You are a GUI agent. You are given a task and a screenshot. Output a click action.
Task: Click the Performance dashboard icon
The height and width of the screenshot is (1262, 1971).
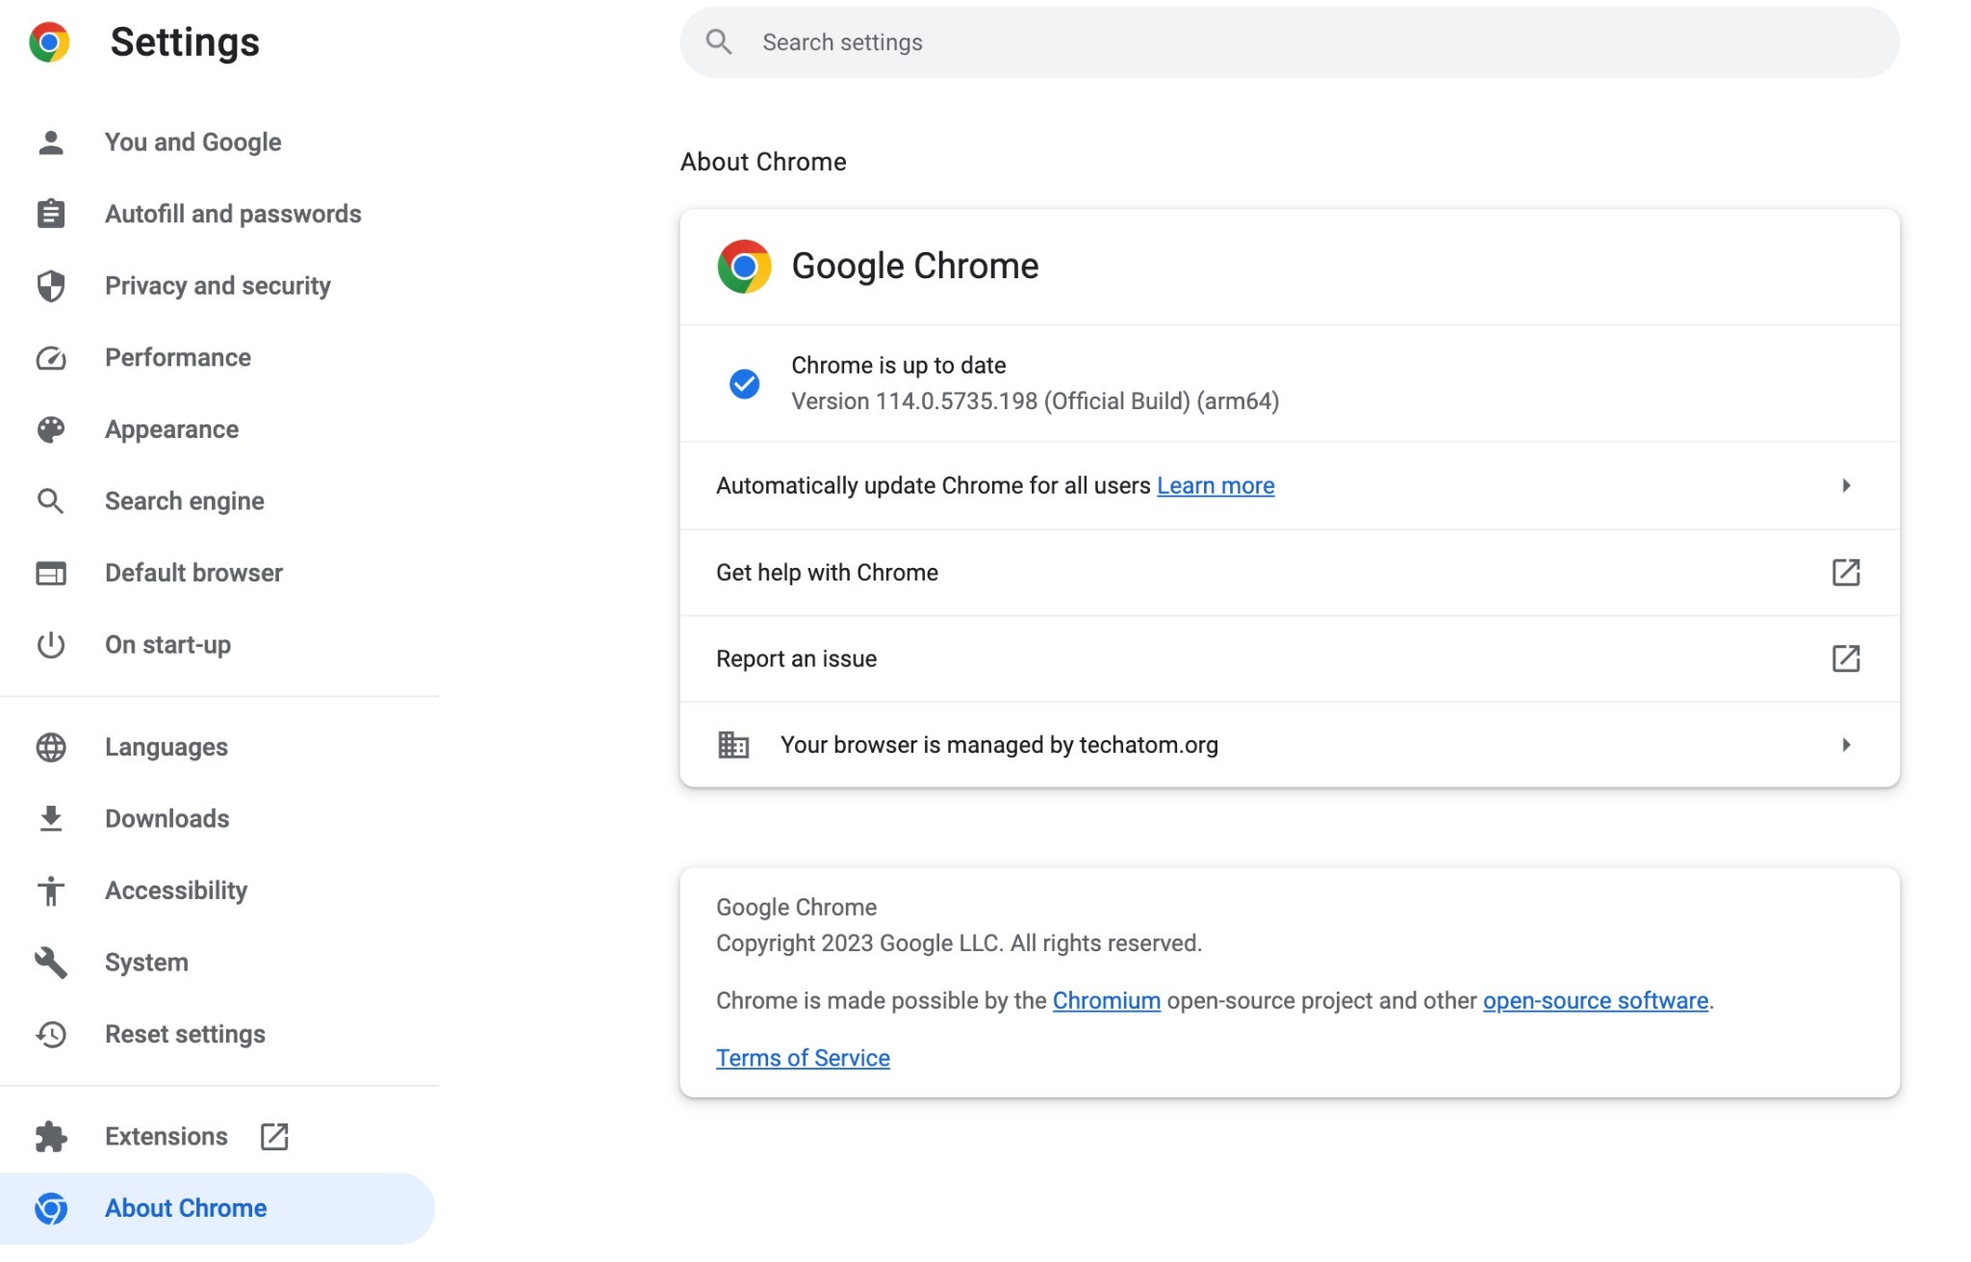(50, 355)
